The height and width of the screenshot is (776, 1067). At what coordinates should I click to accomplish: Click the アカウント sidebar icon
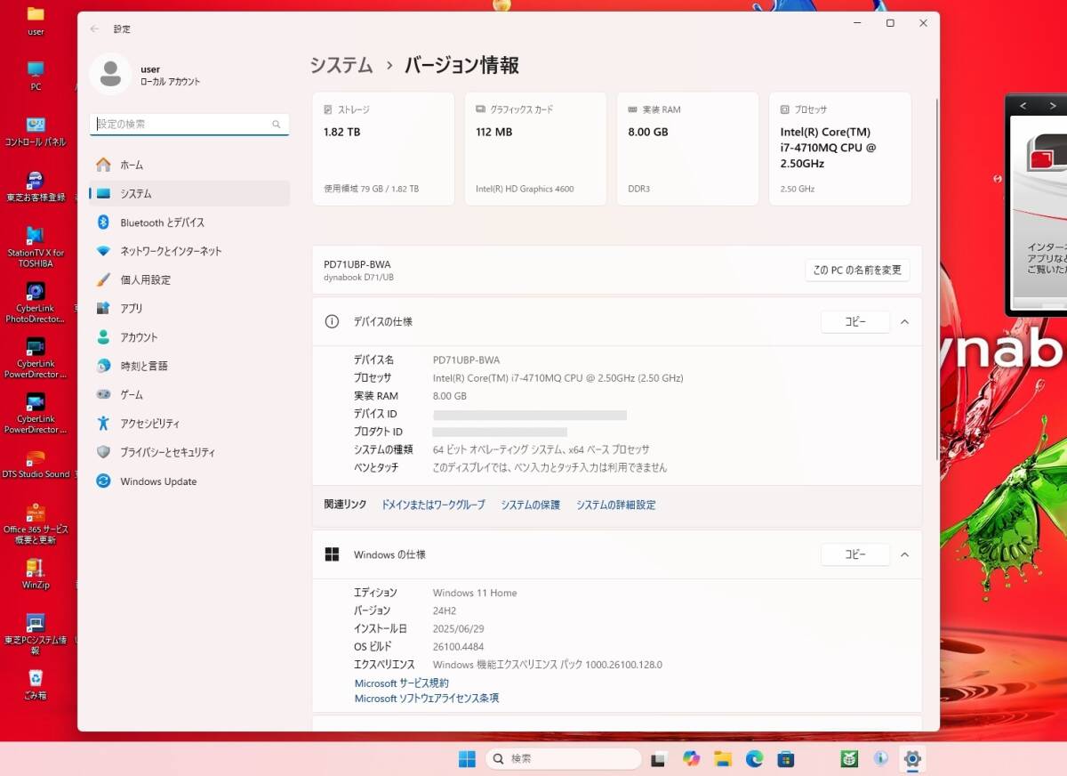click(103, 337)
